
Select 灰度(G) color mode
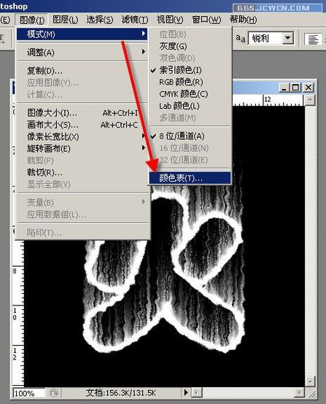pyautogui.click(x=190, y=46)
